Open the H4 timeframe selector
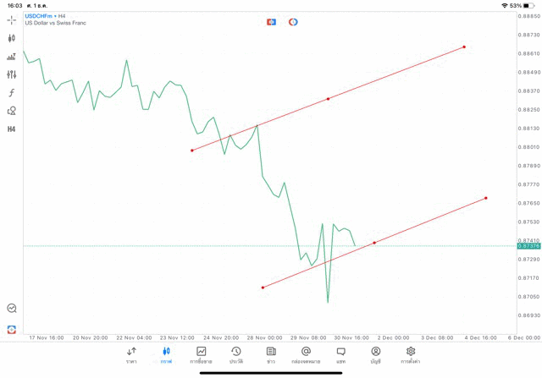542x378 pixels. coord(12,129)
